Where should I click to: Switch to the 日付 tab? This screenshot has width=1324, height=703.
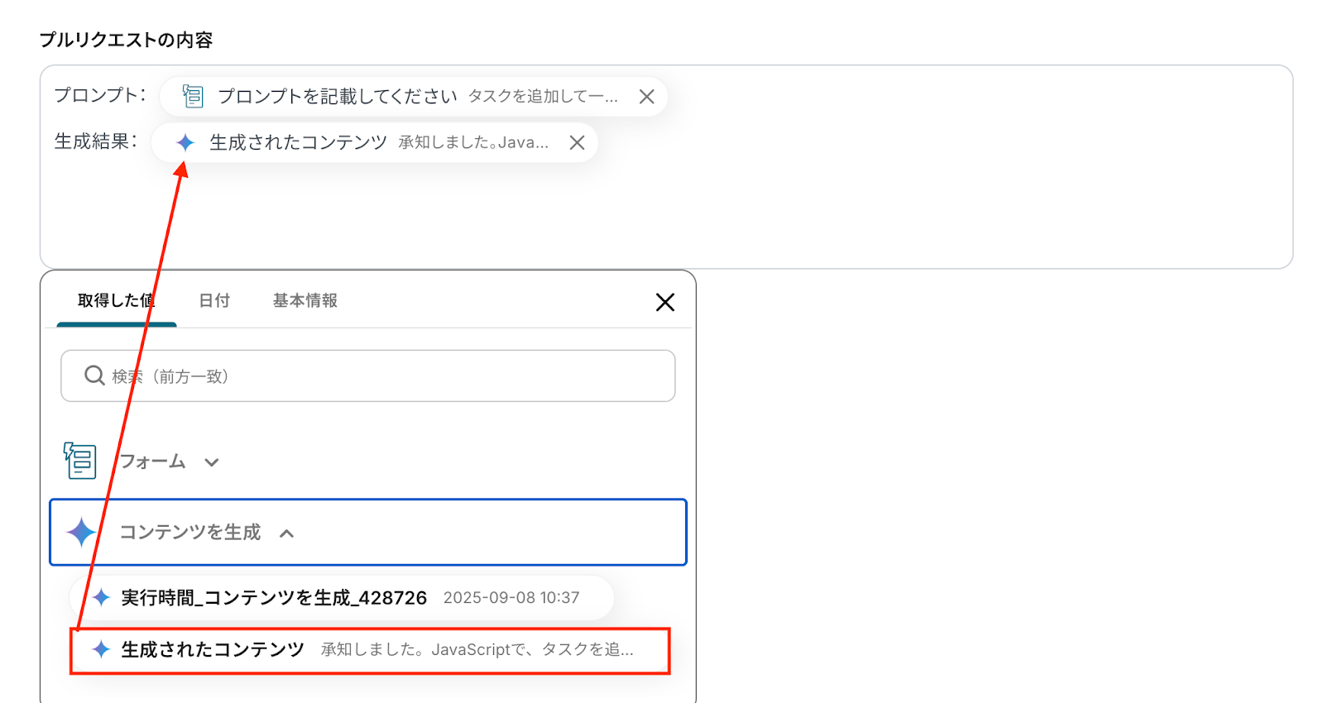[x=214, y=301]
